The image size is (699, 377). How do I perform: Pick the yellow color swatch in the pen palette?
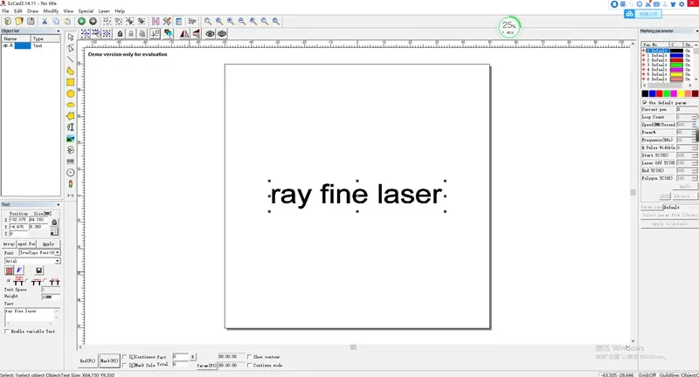click(x=682, y=93)
